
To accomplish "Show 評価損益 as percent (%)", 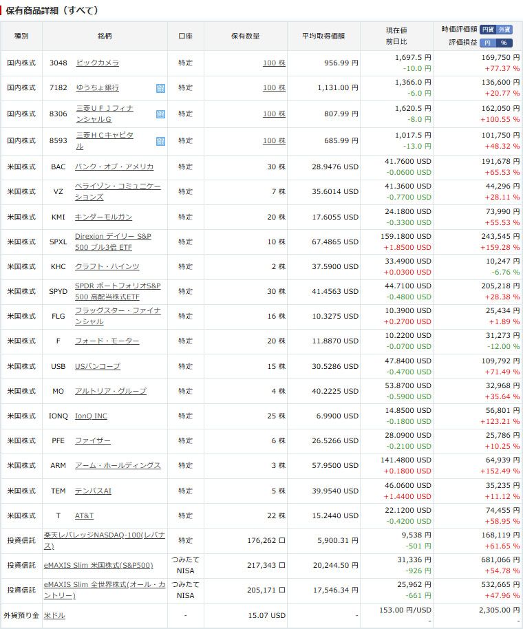I will coord(505,43).
